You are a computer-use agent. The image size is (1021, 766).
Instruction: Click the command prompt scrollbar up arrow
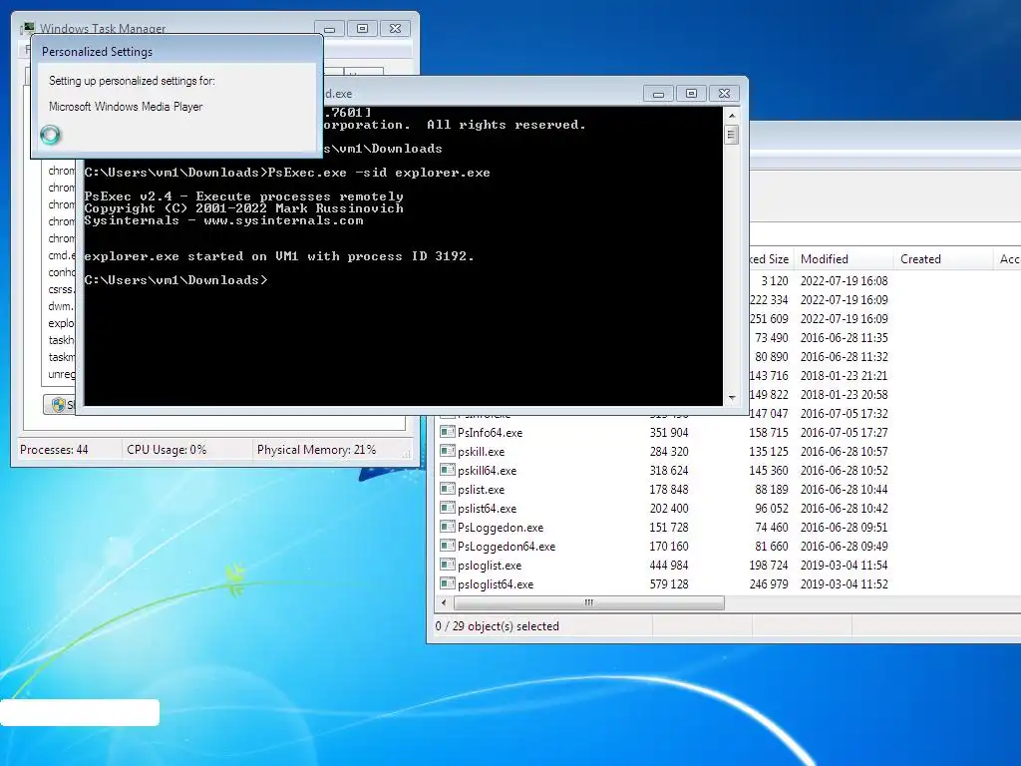[x=732, y=116]
